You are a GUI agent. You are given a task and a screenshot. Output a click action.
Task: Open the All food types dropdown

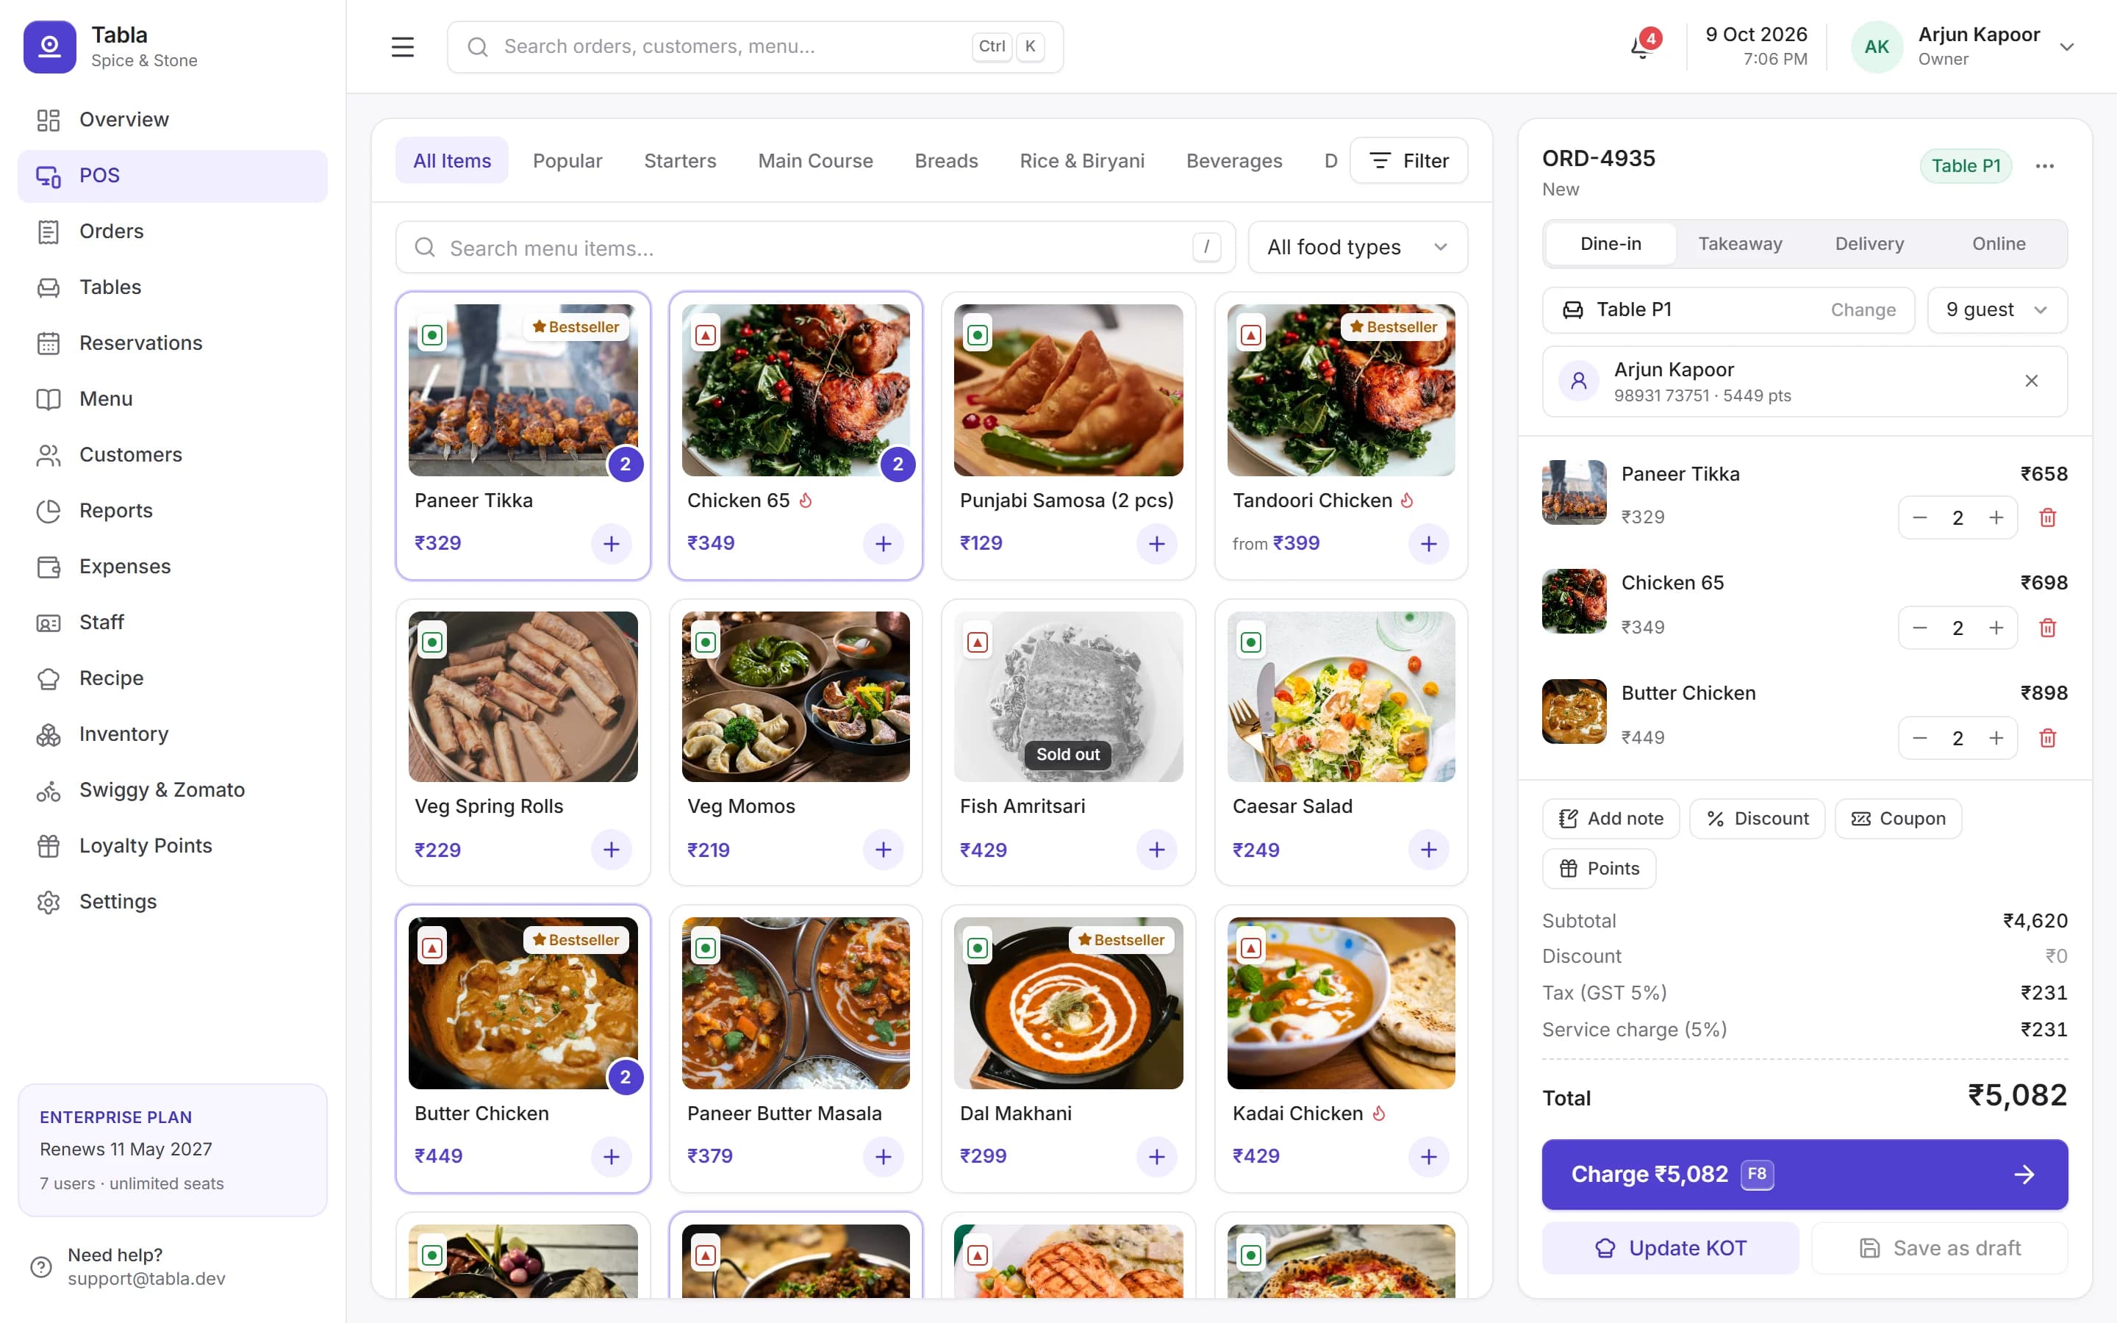click(1358, 248)
